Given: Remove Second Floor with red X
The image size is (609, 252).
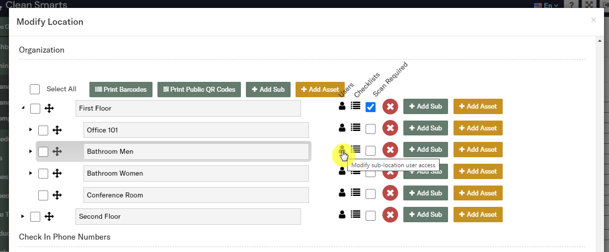Looking at the screenshot, I should tap(390, 215).
